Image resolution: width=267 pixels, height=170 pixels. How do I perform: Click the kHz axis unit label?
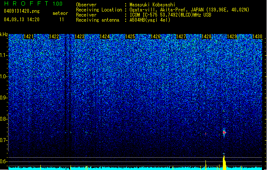tap(4, 34)
